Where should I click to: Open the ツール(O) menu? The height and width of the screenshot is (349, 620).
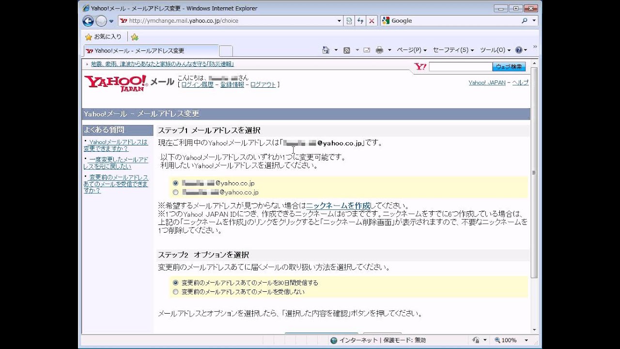495,50
